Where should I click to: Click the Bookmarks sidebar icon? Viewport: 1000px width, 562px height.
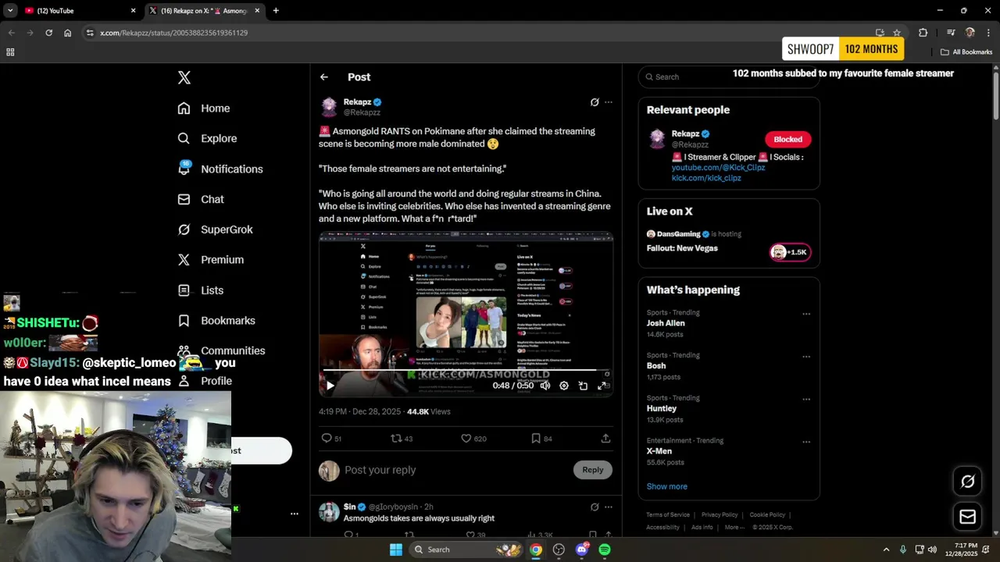(184, 321)
